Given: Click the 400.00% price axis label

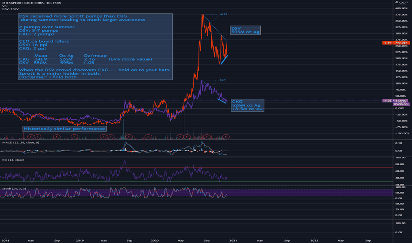Looking at the screenshot, I should point(401,8).
